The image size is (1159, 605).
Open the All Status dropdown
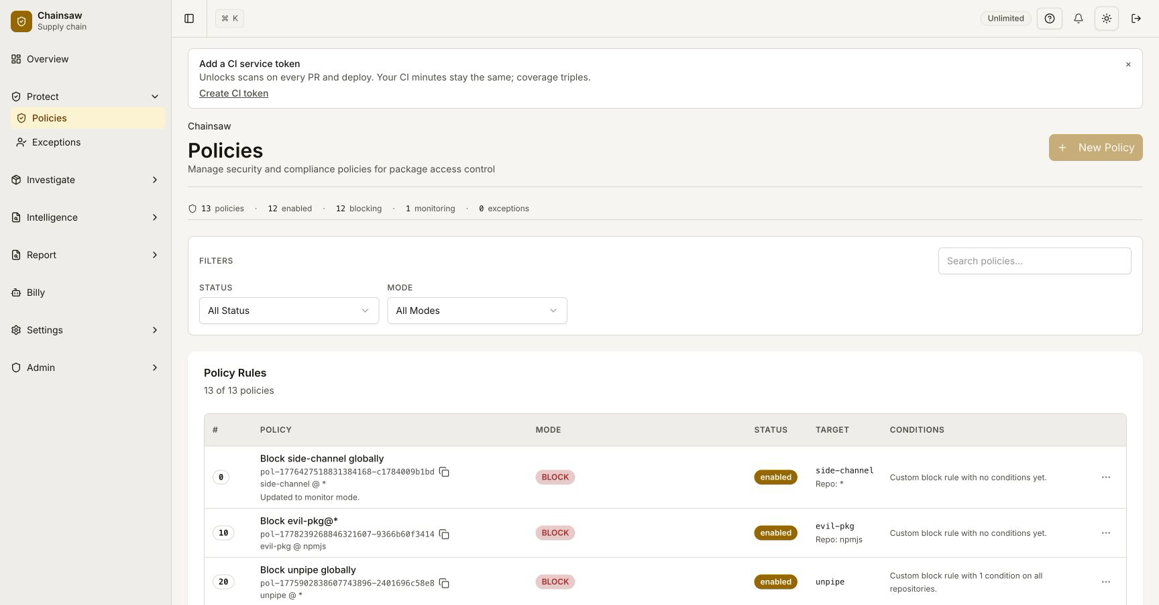tap(289, 311)
